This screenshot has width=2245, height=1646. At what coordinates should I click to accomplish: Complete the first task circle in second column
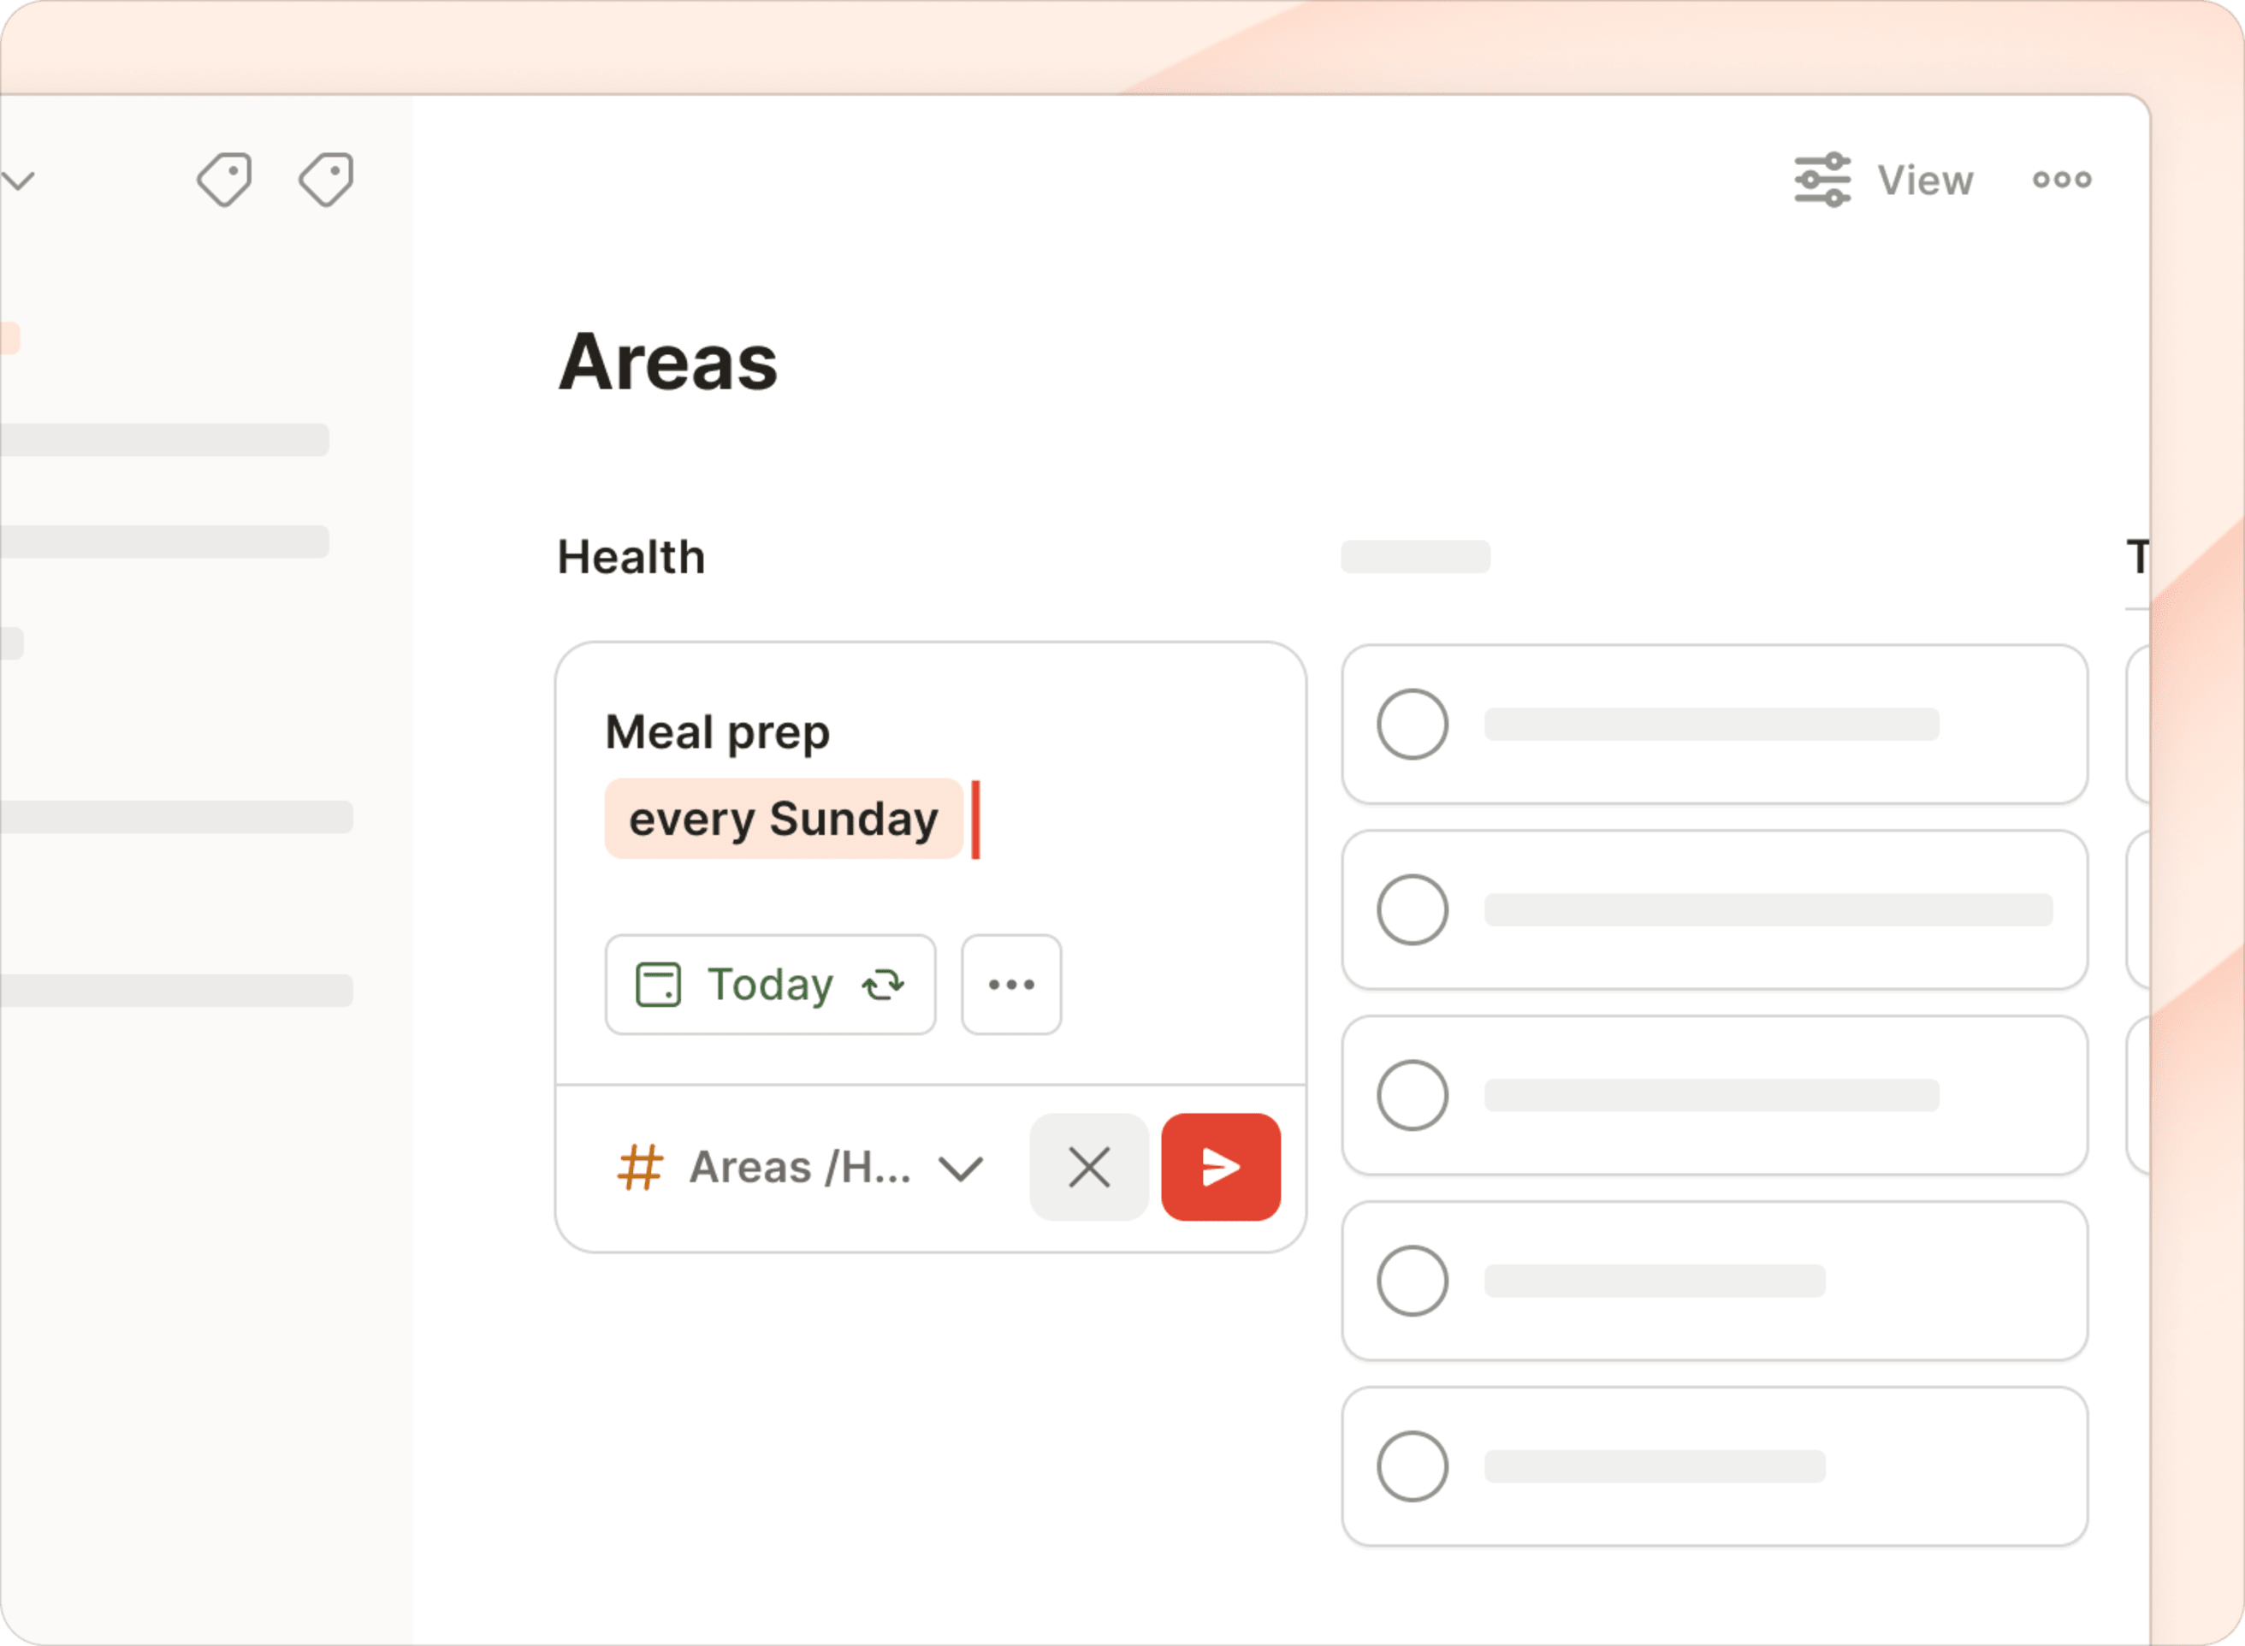pyautogui.click(x=1412, y=725)
